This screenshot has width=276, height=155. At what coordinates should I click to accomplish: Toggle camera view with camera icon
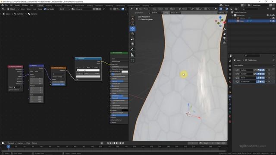point(224,38)
